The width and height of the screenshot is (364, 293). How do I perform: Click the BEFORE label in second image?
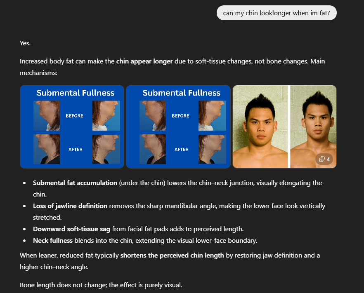[x=180, y=116]
